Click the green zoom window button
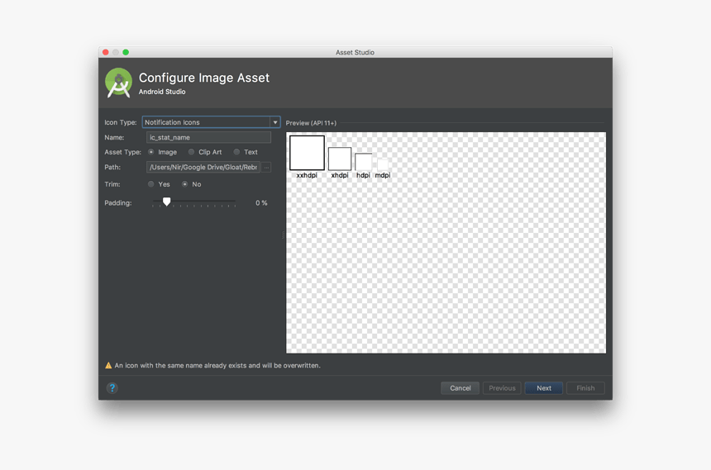 126,52
